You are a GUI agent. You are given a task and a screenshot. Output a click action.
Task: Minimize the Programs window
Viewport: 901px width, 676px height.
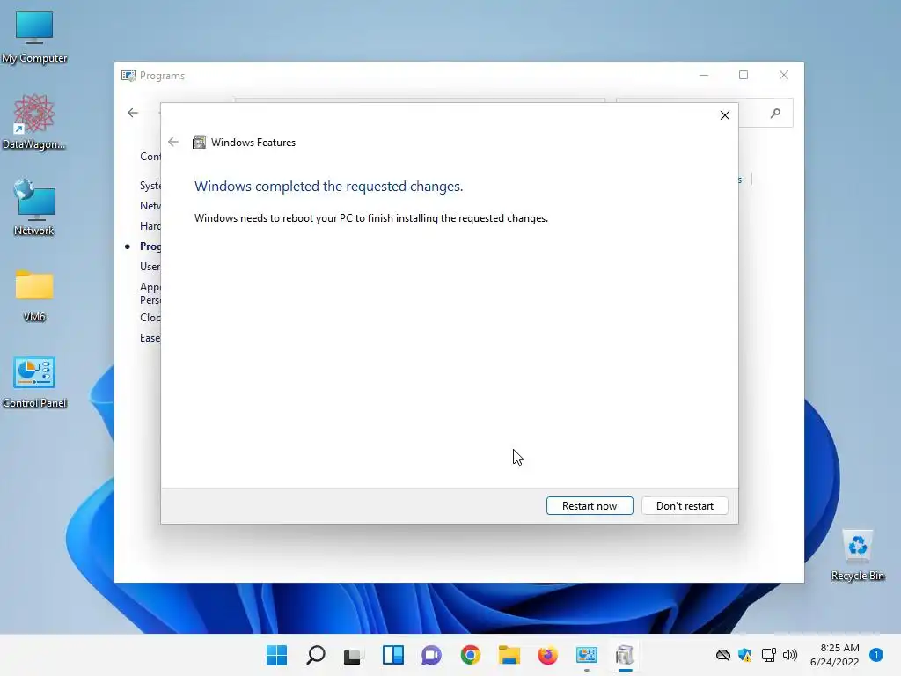704,76
